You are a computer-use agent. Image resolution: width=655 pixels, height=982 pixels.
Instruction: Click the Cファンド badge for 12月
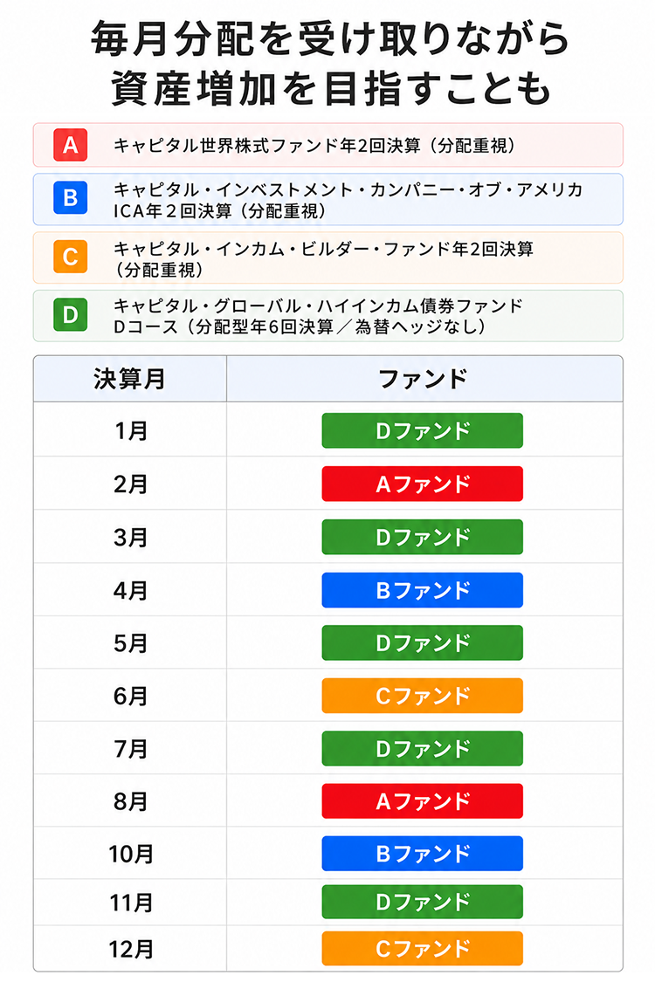pos(423,948)
